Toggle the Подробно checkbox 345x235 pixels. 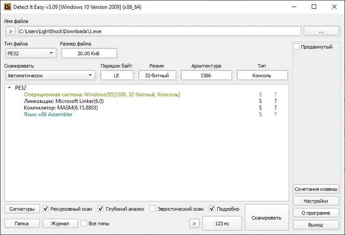click(212, 208)
